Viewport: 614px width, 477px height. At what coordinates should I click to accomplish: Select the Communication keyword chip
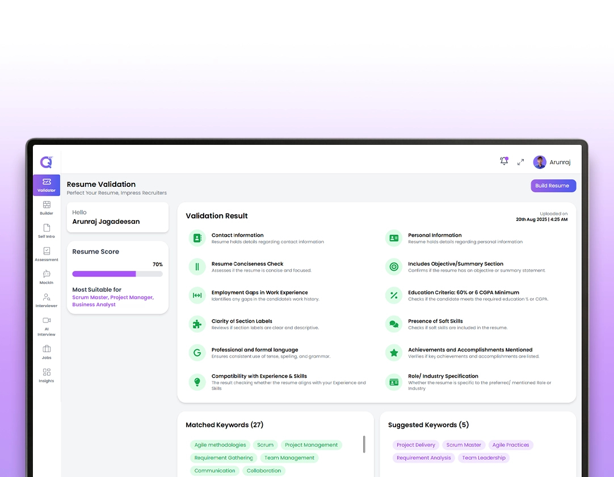(x=215, y=471)
